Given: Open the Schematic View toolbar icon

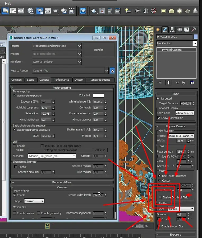Looking at the screenshot, I should 21,11.
